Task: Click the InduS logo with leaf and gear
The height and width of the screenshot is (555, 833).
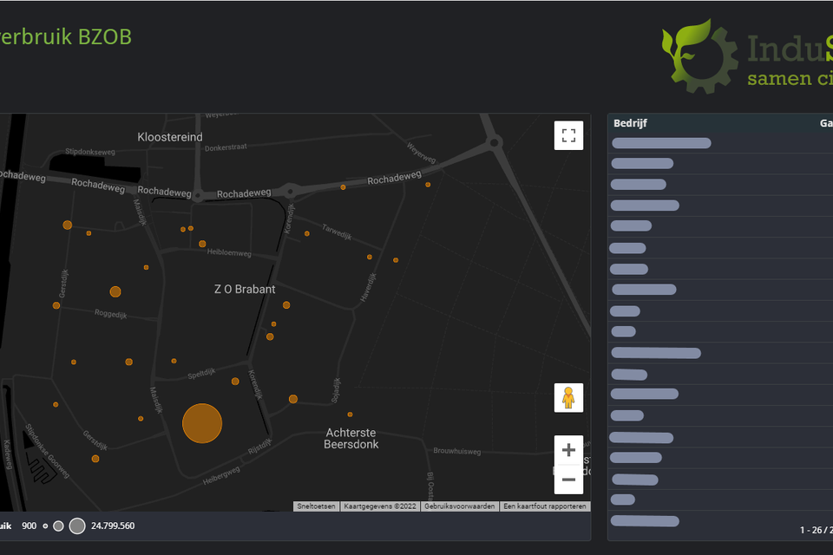Action: click(747, 55)
